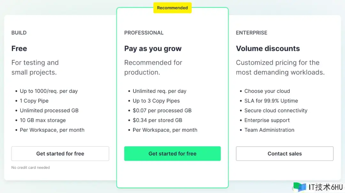Screen dimensions: 345x193
Task: Click the Enterprise support list item
Action: click(x=267, y=120)
